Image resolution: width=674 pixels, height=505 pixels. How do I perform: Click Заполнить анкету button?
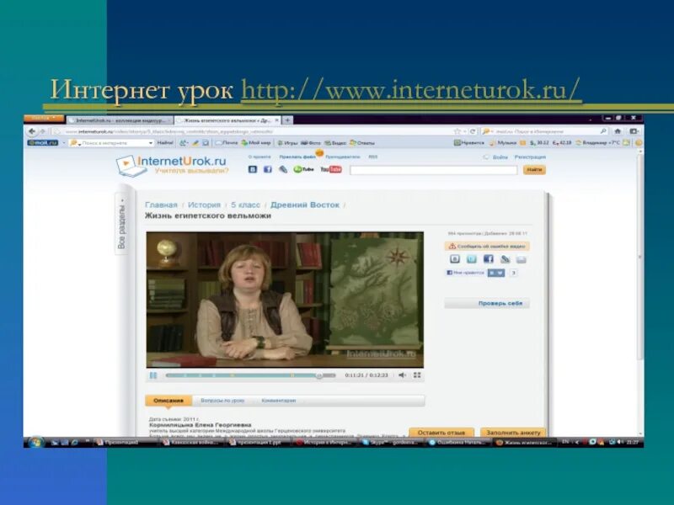(x=513, y=432)
